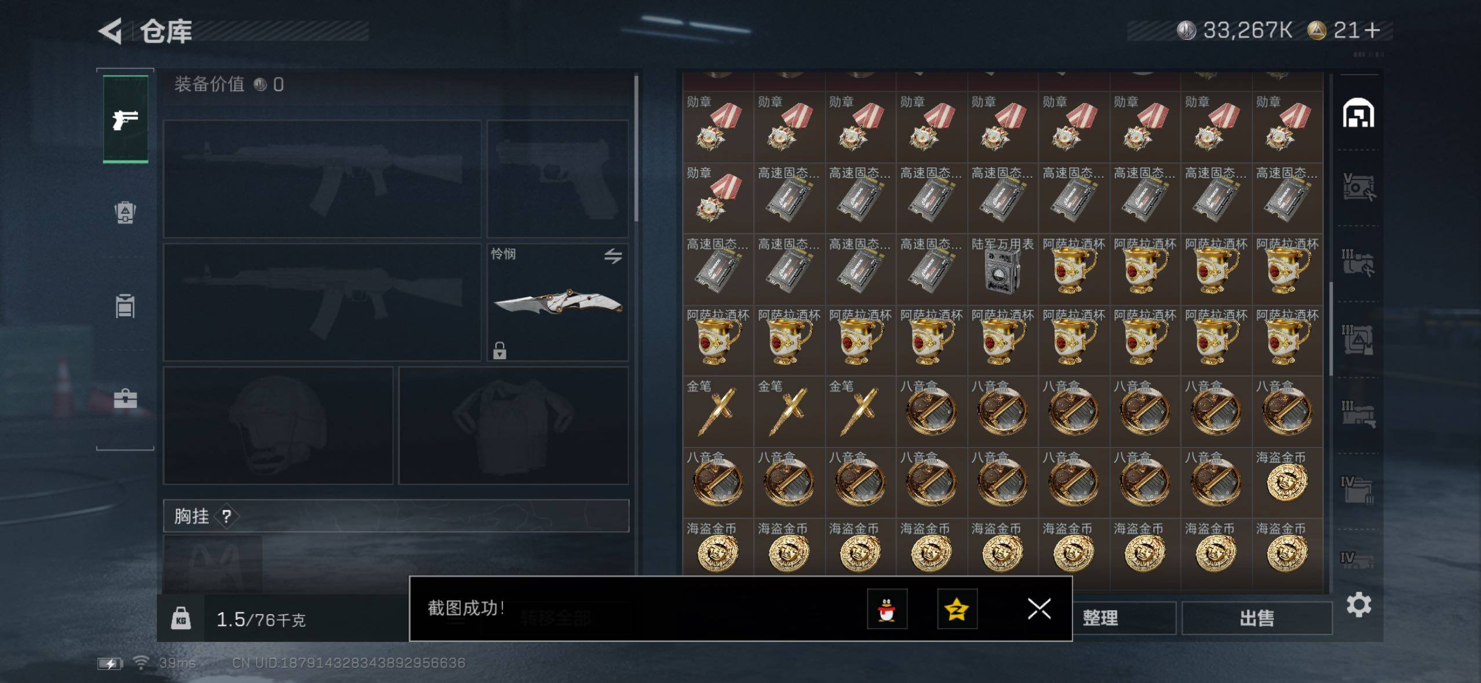Click the question mark next to 胸挂
This screenshot has height=683, width=1481.
(x=227, y=516)
